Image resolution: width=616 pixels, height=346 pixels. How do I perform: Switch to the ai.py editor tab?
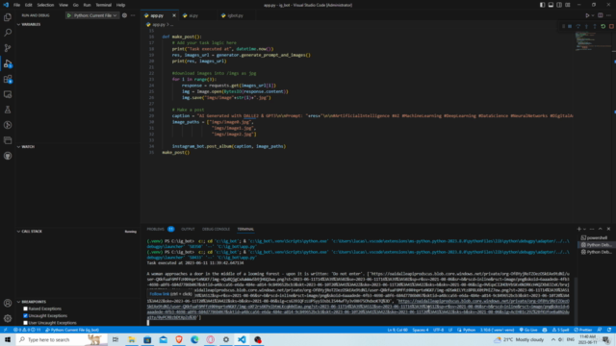[x=193, y=15]
